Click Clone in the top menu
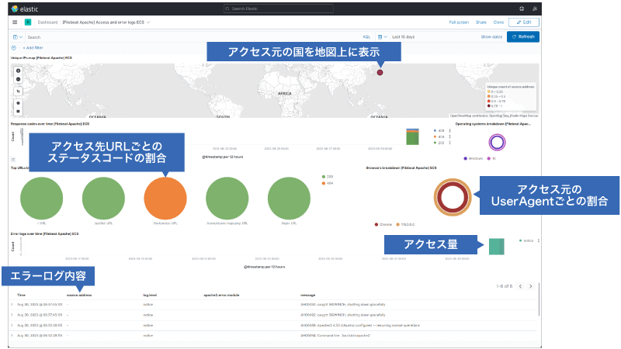 tap(498, 22)
